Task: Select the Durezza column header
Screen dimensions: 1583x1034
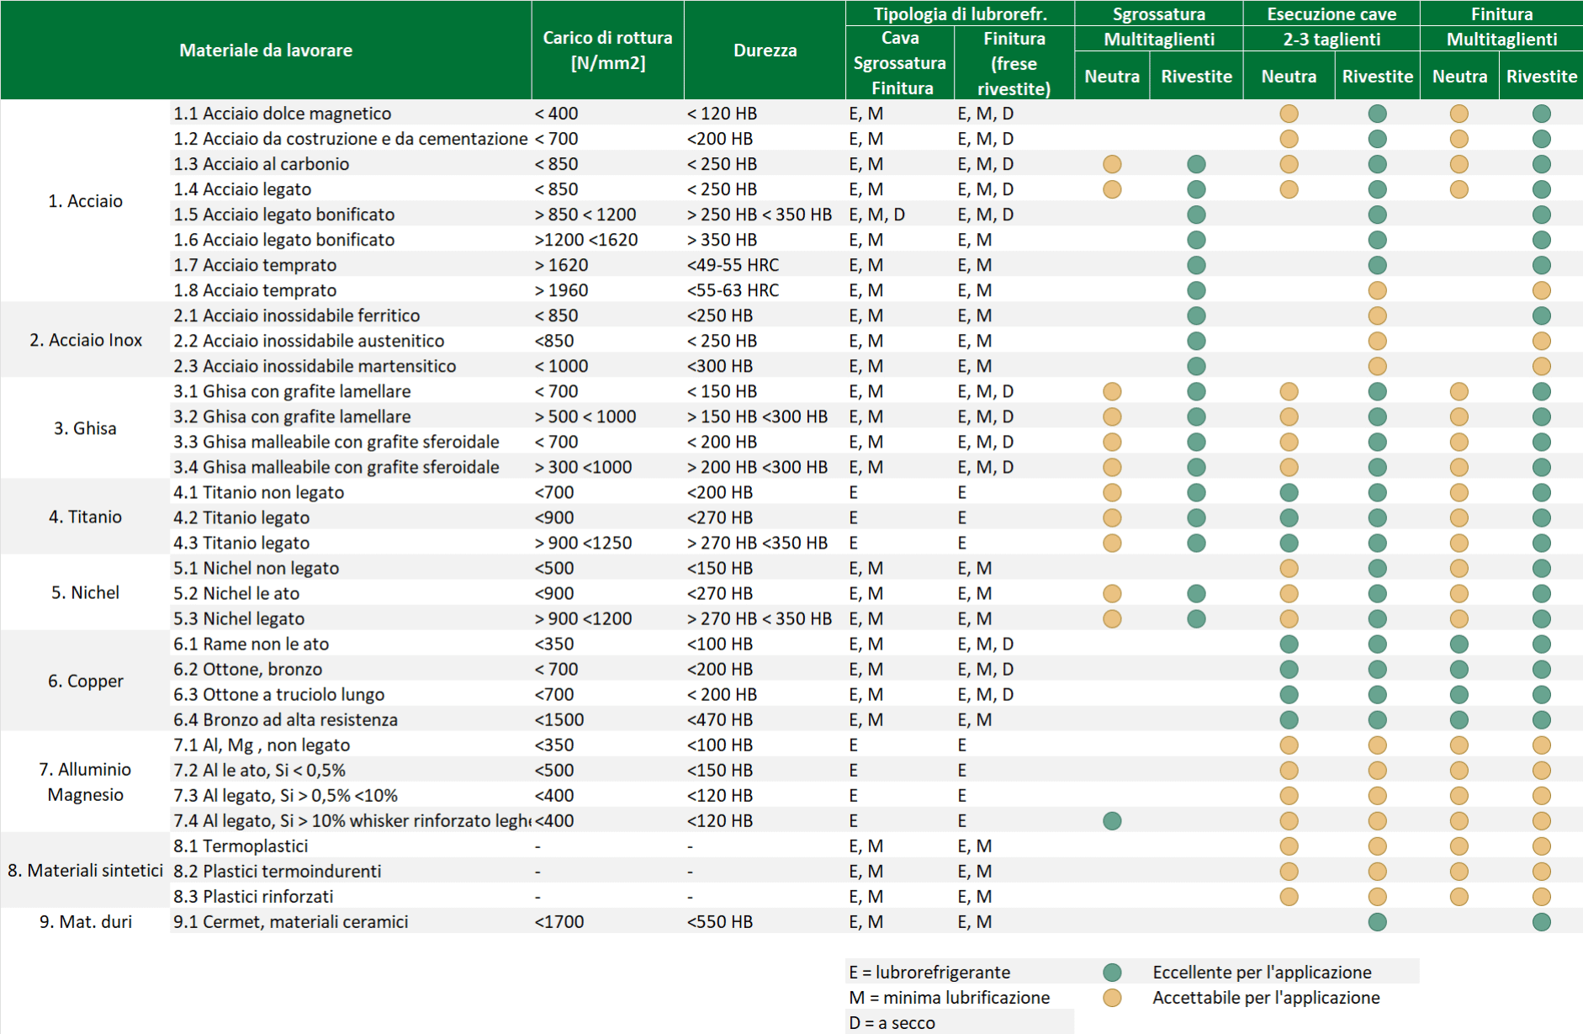Action: 765,50
